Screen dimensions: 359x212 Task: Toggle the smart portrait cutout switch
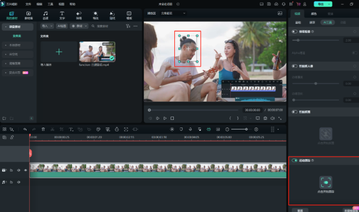(x=295, y=66)
